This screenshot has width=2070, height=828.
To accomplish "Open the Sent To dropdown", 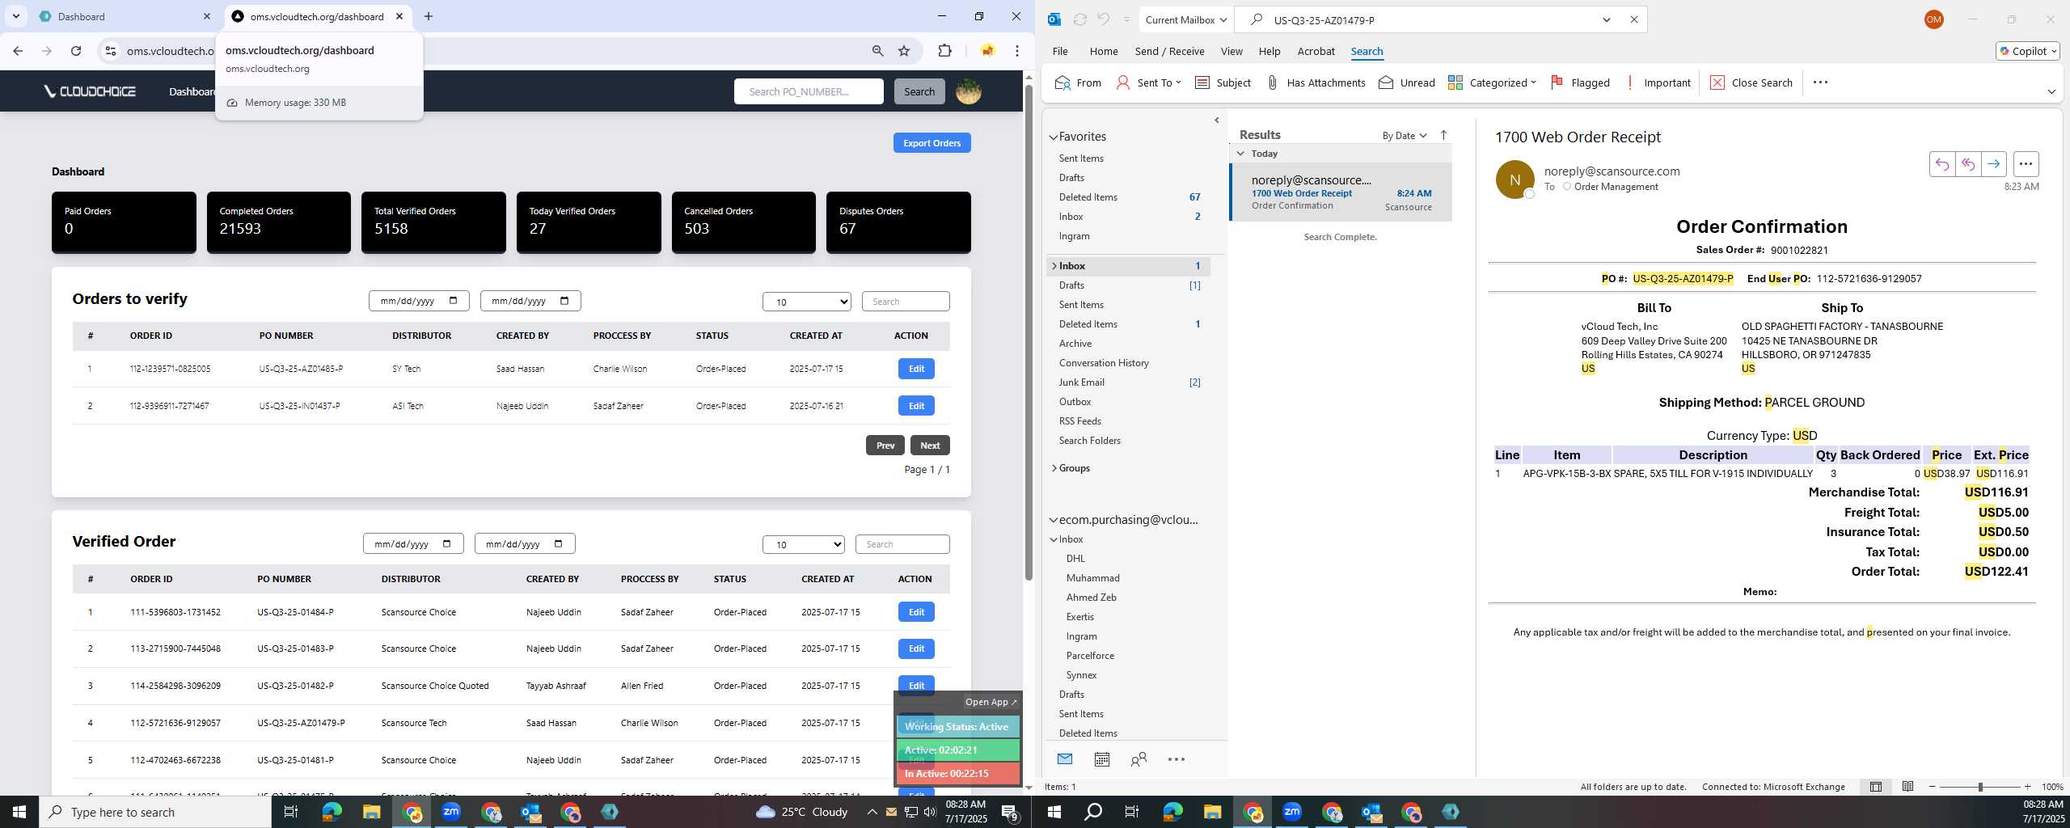I will coord(1148,82).
